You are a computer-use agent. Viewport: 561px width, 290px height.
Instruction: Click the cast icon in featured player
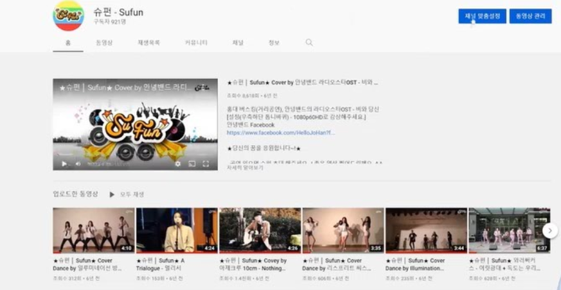pos(192,164)
